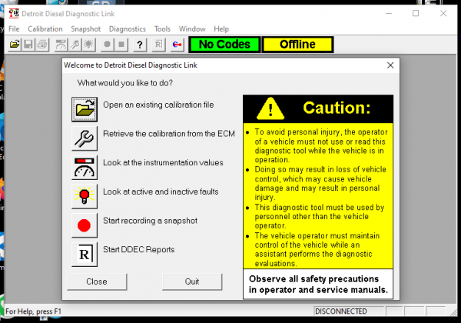Click the question mark help toolbar icon
The width and height of the screenshot is (461, 323).
[x=140, y=45]
